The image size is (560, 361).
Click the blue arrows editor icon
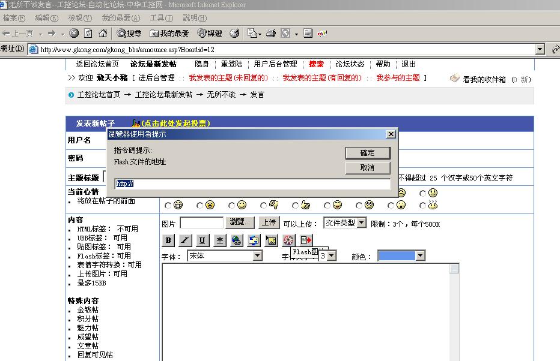coord(254,240)
